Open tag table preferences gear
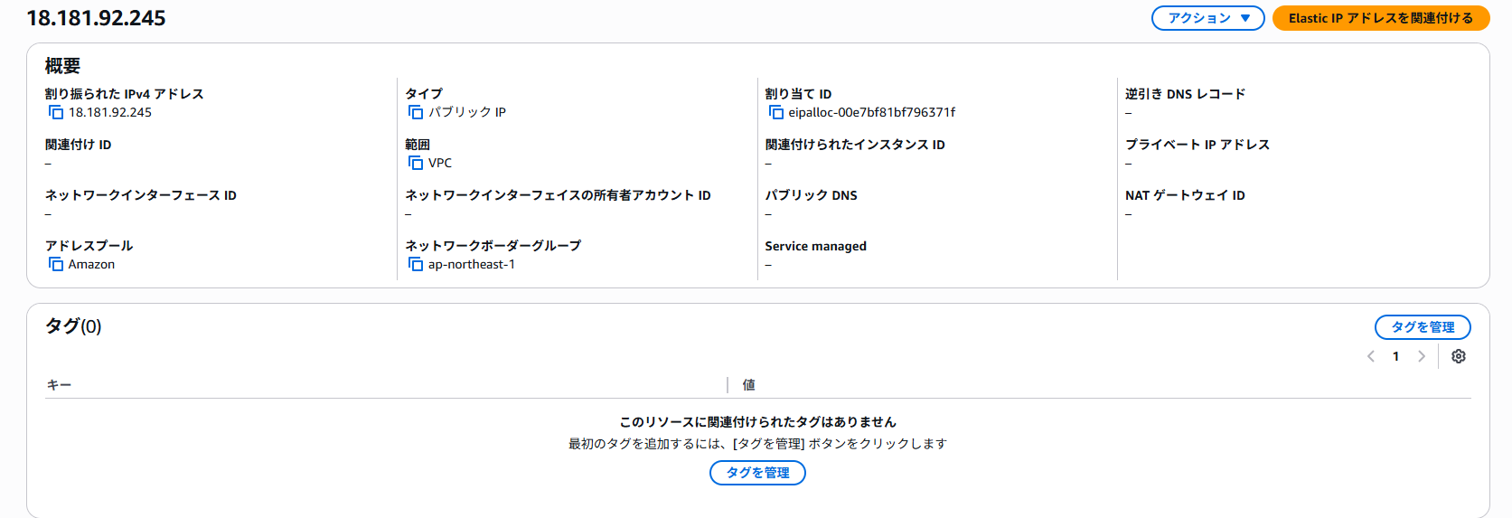Viewport: 1512px width, 518px height. coord(1458,356)
